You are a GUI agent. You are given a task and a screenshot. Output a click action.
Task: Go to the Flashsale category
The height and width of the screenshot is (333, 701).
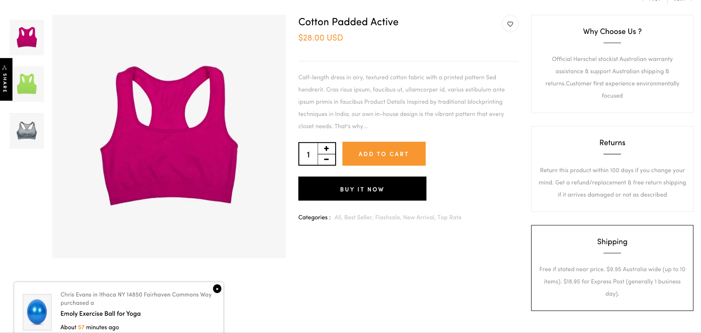click(x=387, y=217)
